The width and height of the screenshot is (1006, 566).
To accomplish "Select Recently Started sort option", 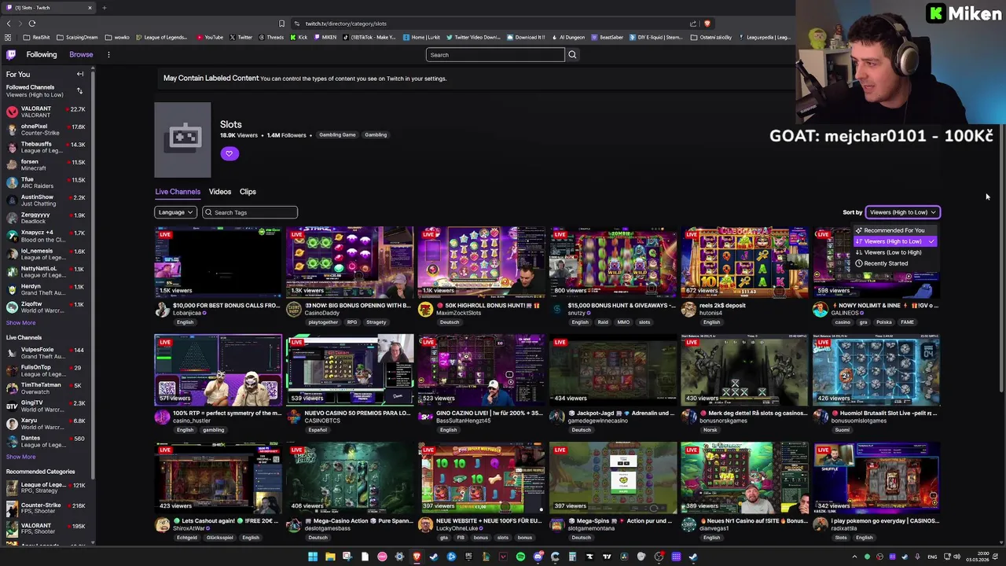I will click(894, 263).
